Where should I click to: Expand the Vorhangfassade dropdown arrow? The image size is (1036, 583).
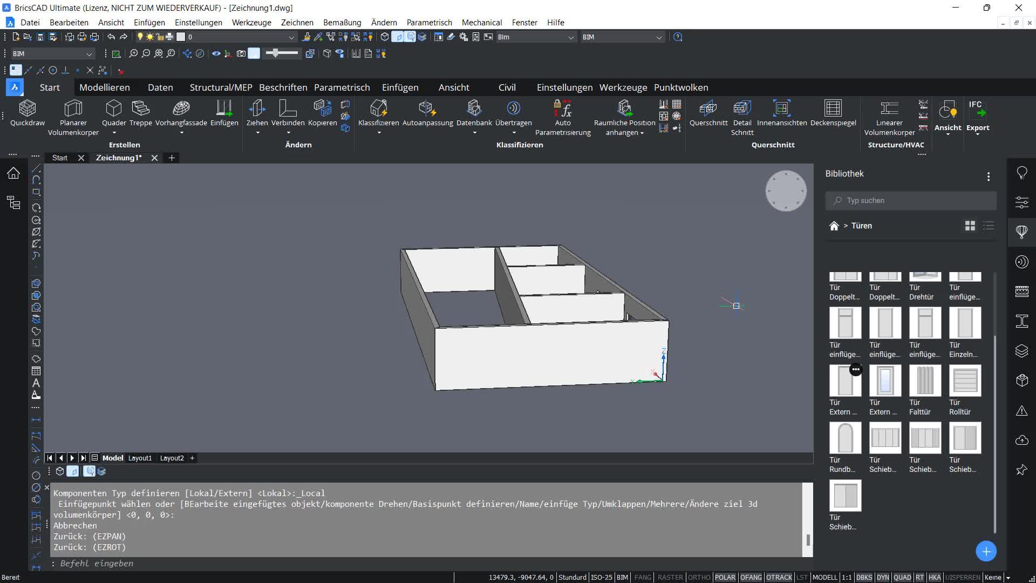(181, 133)
